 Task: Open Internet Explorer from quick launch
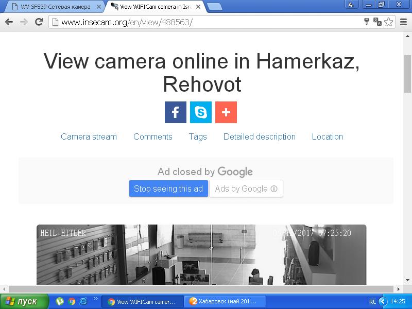click(83, 301)
